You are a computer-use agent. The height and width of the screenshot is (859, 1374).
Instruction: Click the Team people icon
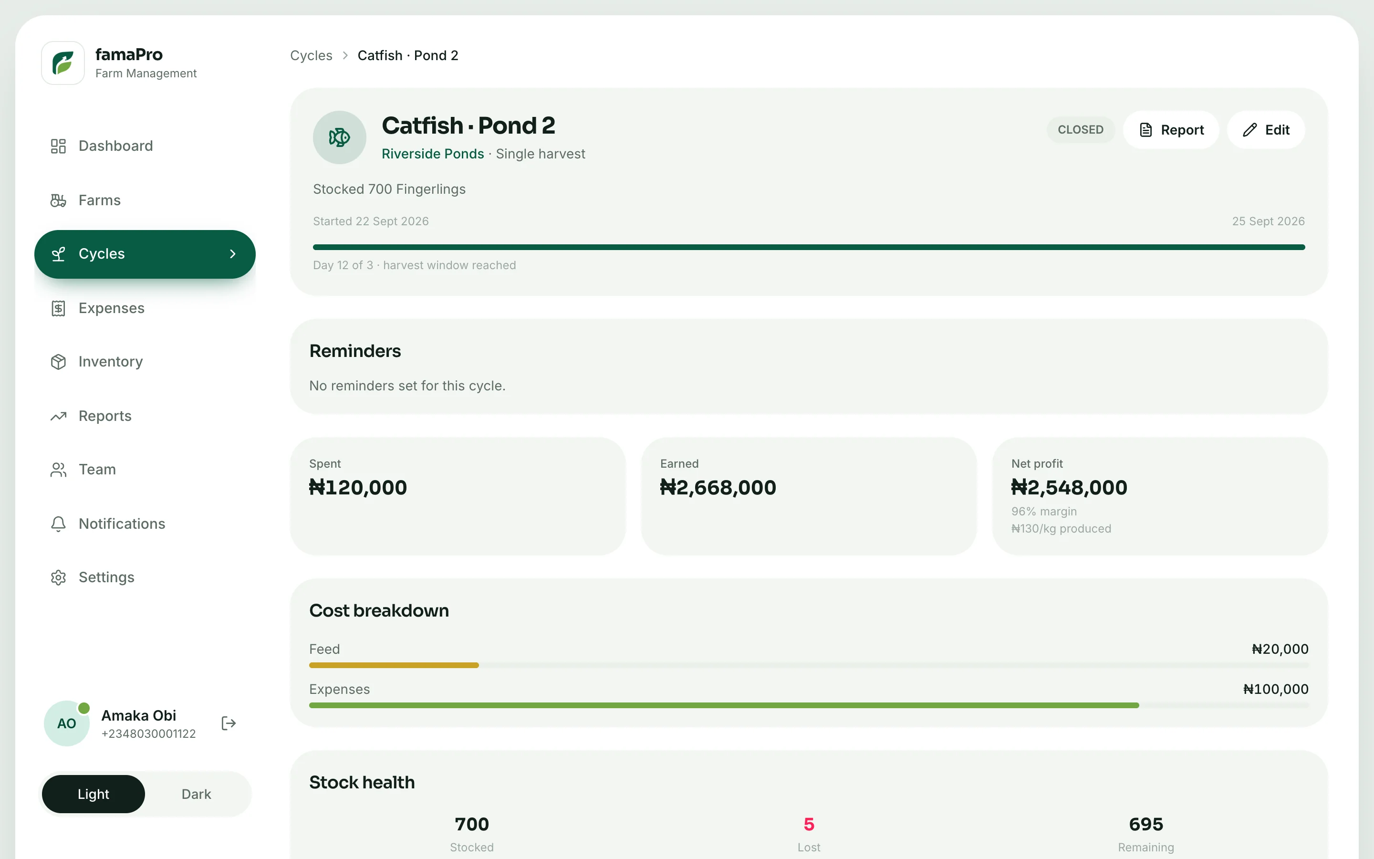[59, 470]
